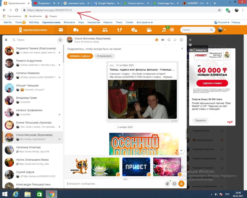Open the Music note icon

point(164,30)
